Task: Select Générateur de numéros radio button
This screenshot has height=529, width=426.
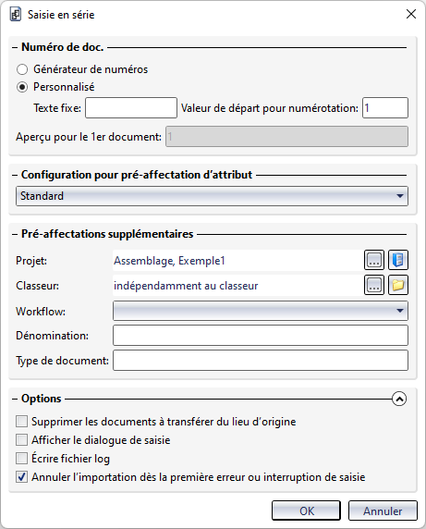Action: click(22, 69)
